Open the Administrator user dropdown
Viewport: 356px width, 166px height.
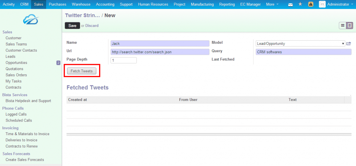click(340, 4)
